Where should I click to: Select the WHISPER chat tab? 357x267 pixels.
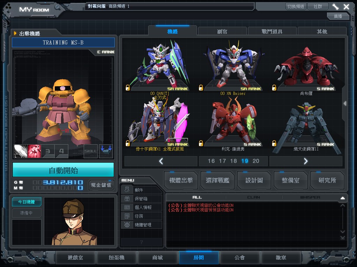(x=310, y=197)
